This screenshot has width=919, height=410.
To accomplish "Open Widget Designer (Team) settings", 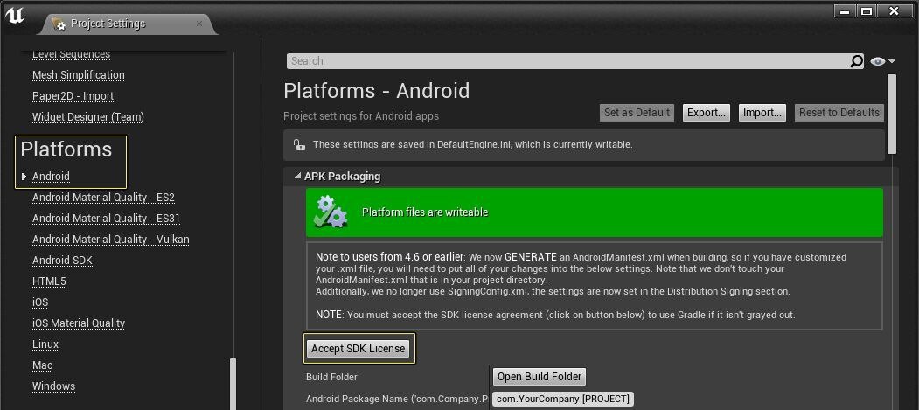I will (88, 117).
